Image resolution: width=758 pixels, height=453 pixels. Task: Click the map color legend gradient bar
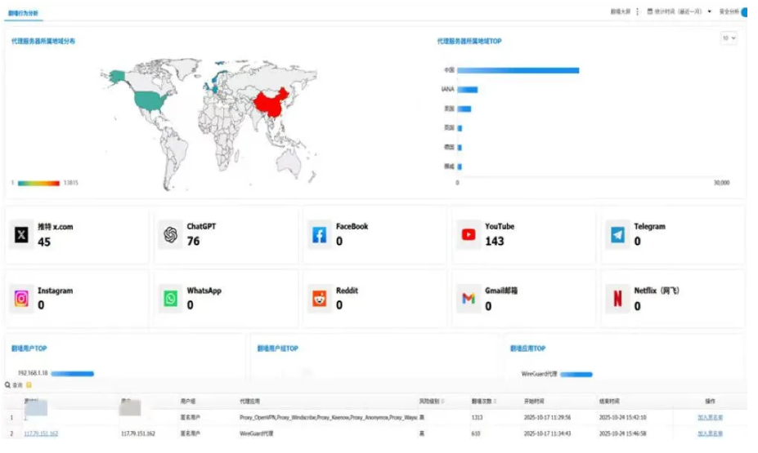pos(38,183)
